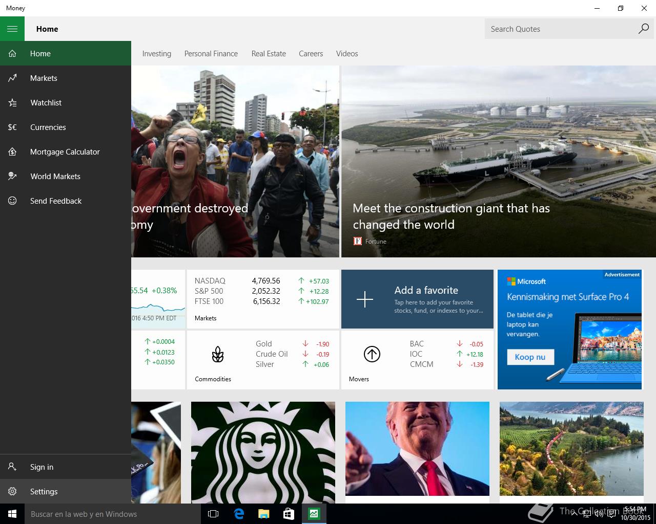The width and height of the screenshot is (656, 524).
Task: Open Windows Start menu
Action: (x=12, y=514)
